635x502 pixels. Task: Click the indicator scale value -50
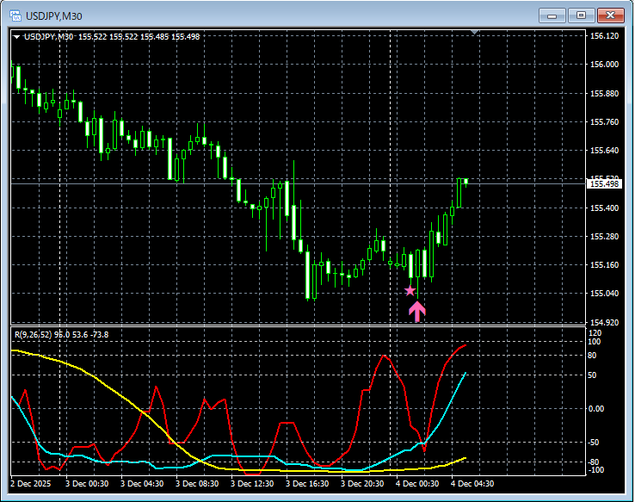pyautogui.click(x=594, y=443)
